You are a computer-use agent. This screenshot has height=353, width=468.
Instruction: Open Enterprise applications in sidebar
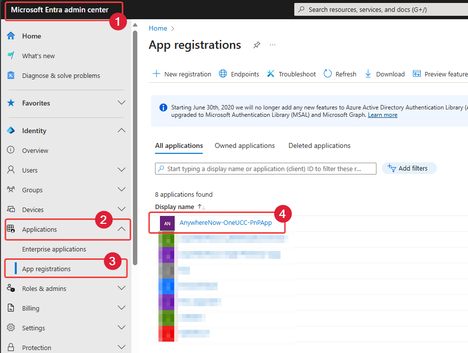pyautogui.click(x=54, y=249)
